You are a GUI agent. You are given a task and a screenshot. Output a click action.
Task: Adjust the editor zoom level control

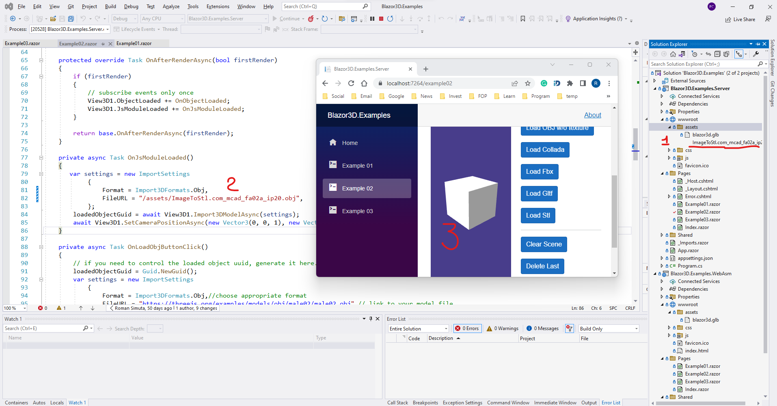(14, 308)
